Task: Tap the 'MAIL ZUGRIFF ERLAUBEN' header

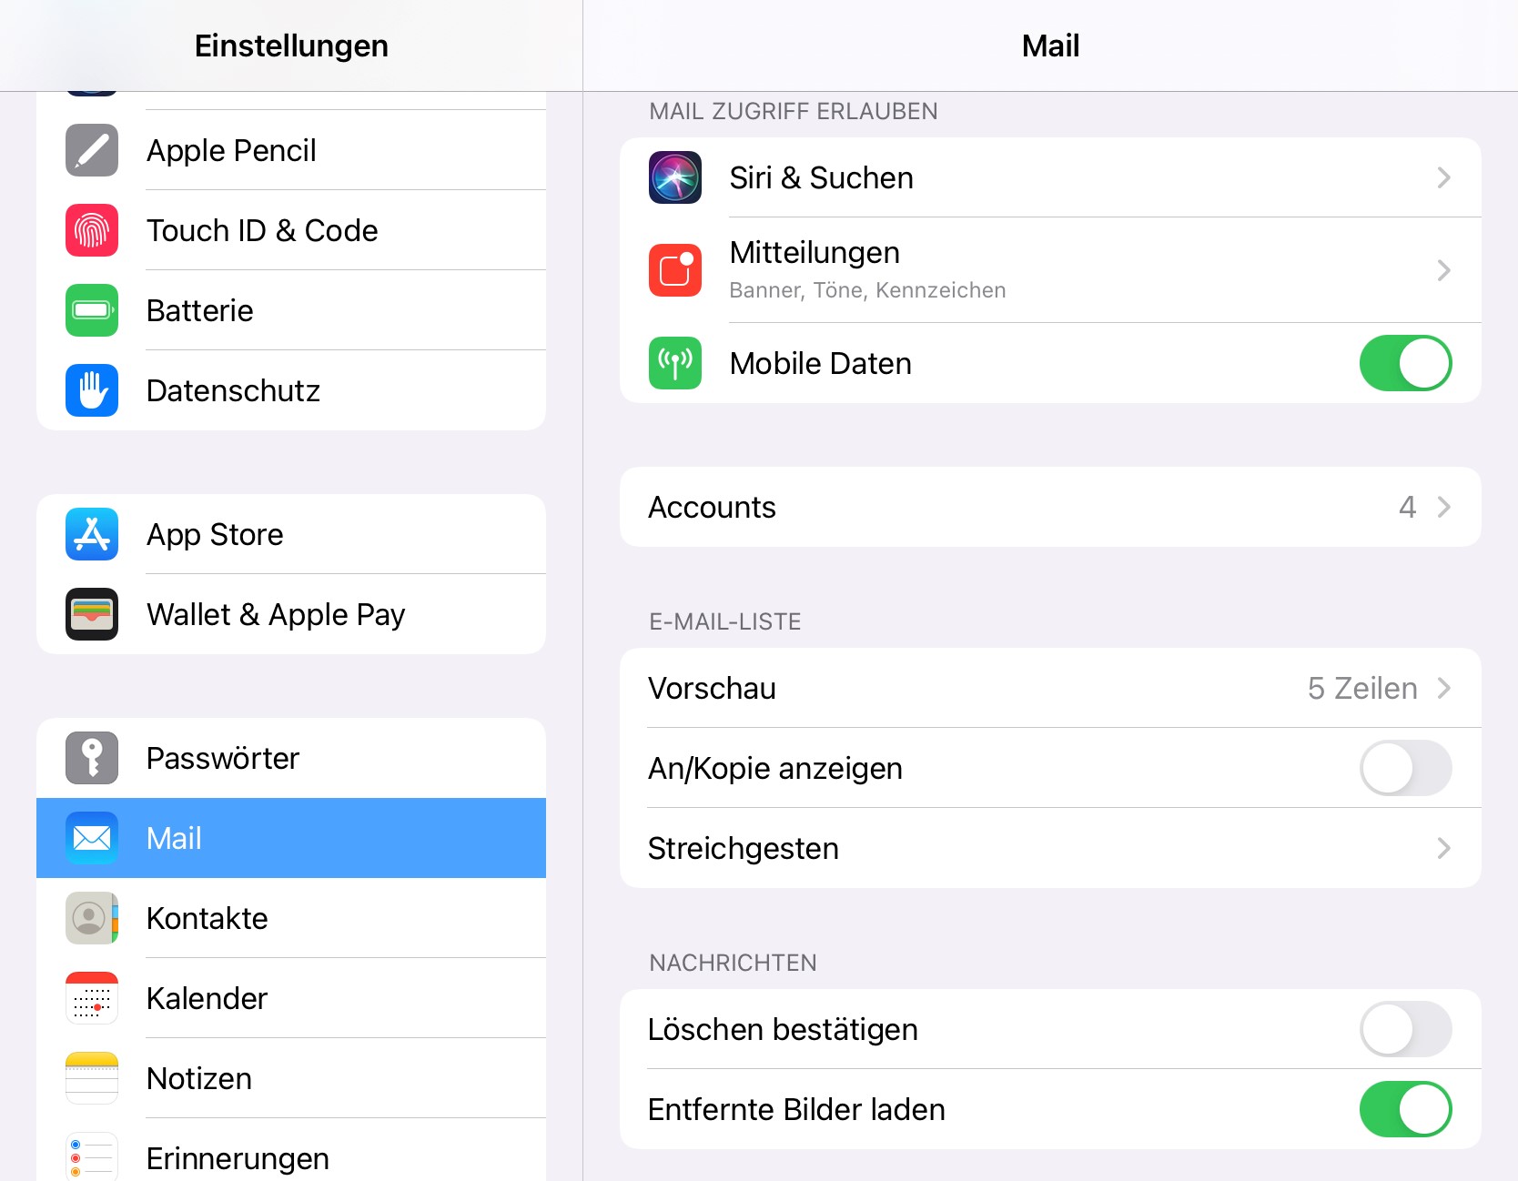Action: point(793,111)
